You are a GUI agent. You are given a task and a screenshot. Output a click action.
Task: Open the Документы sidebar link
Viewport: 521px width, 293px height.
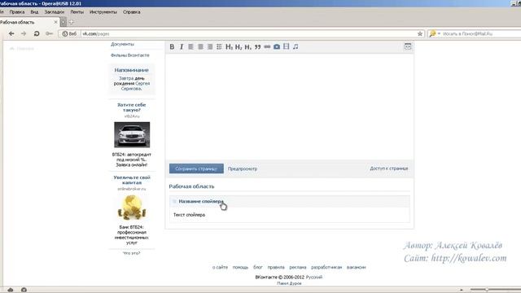(x=122, y=44)
